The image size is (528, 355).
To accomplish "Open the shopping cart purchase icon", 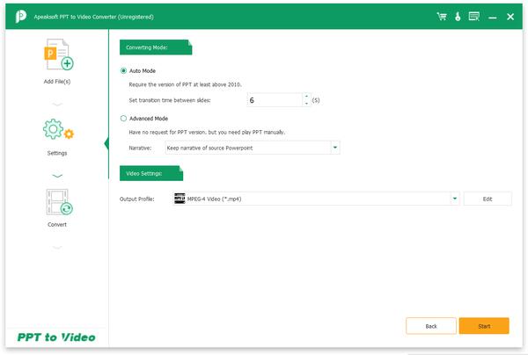I will [x=442, y=17].
